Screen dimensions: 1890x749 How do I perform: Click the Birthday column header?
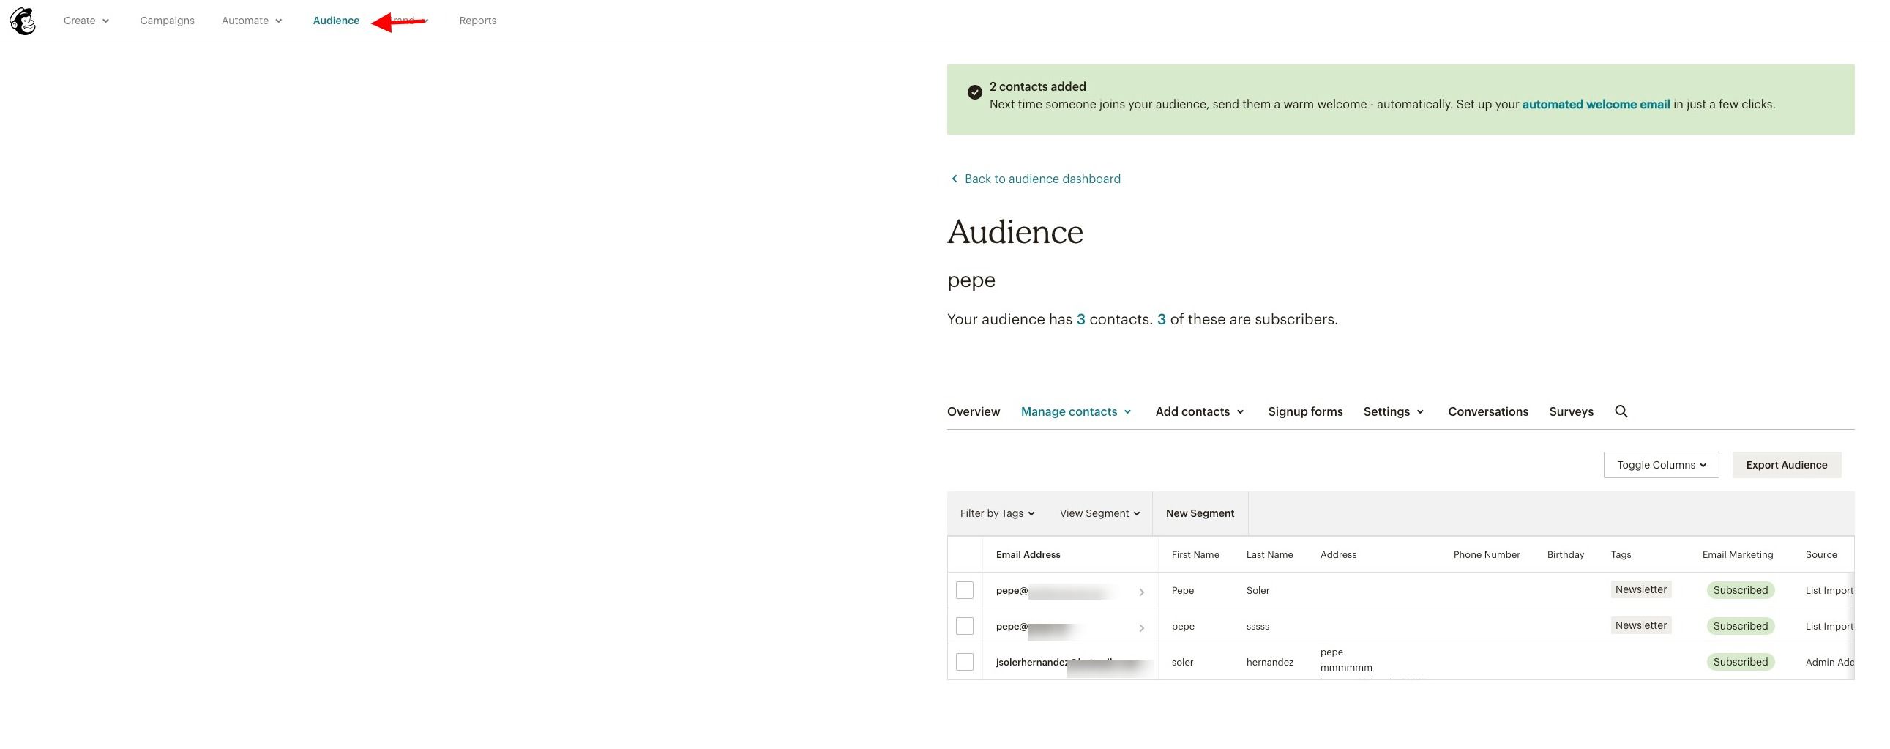point(1566,554)
